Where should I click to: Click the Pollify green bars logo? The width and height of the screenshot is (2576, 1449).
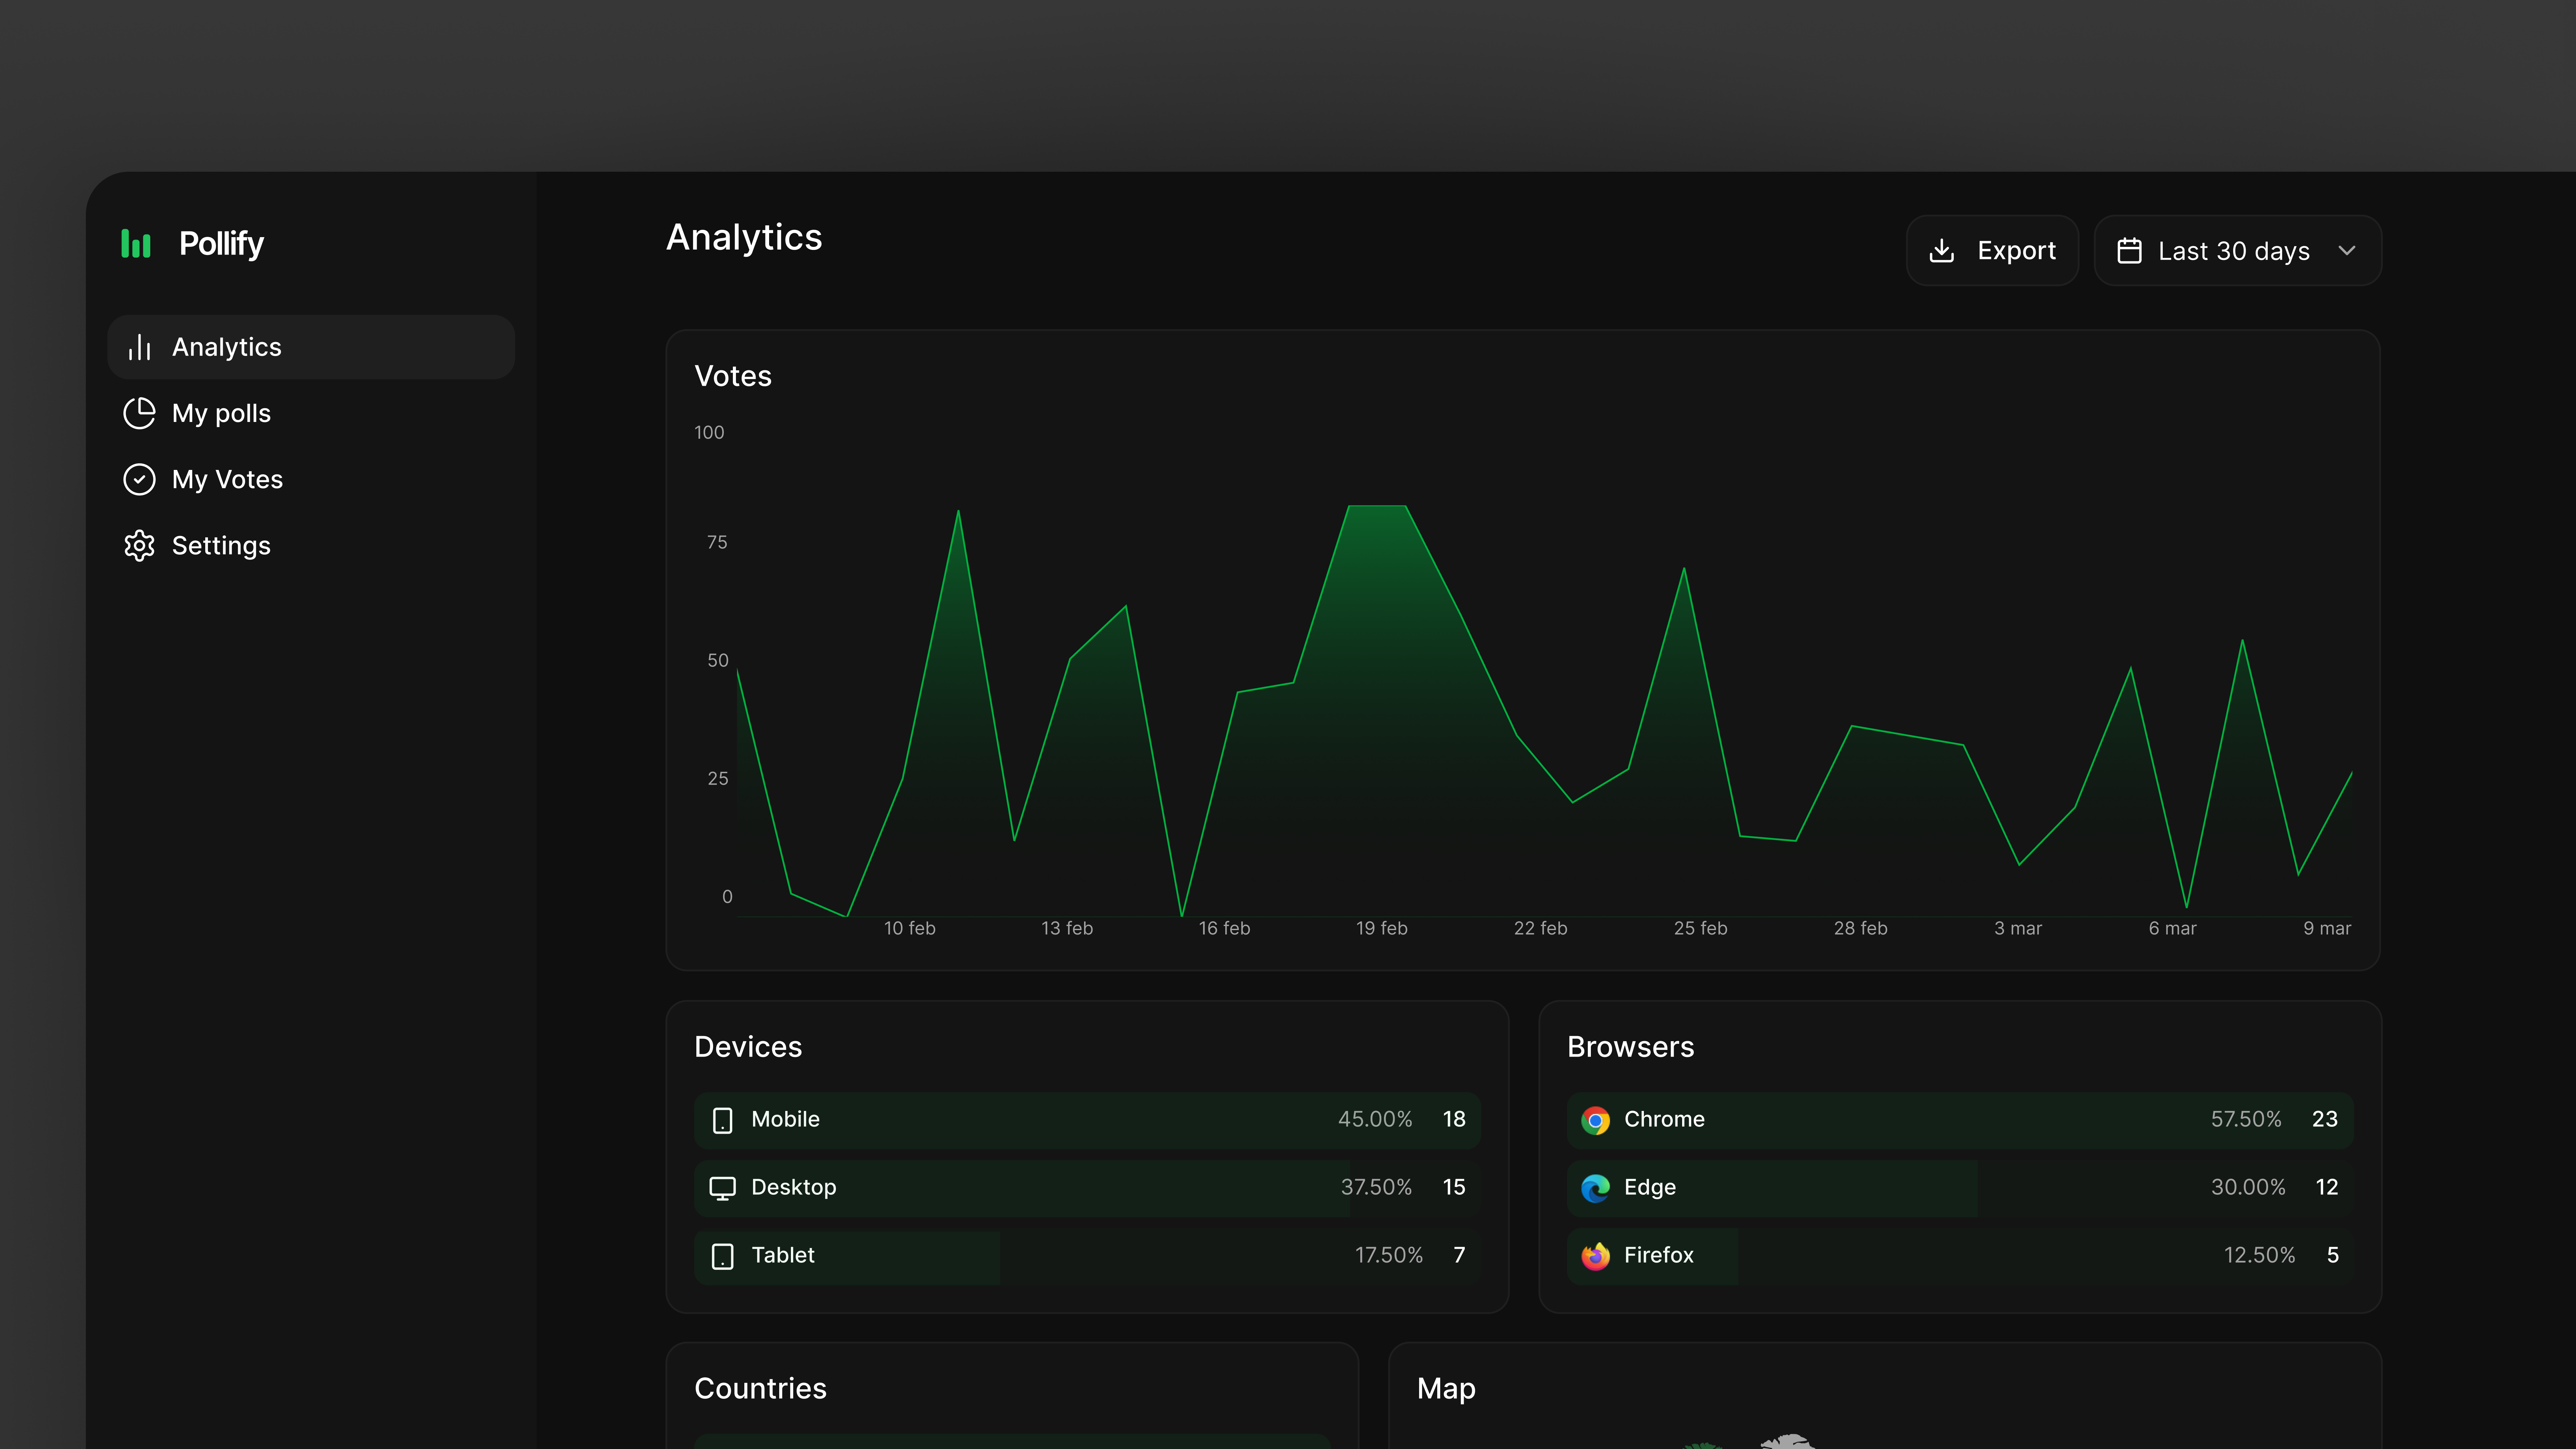pos(136,243)
